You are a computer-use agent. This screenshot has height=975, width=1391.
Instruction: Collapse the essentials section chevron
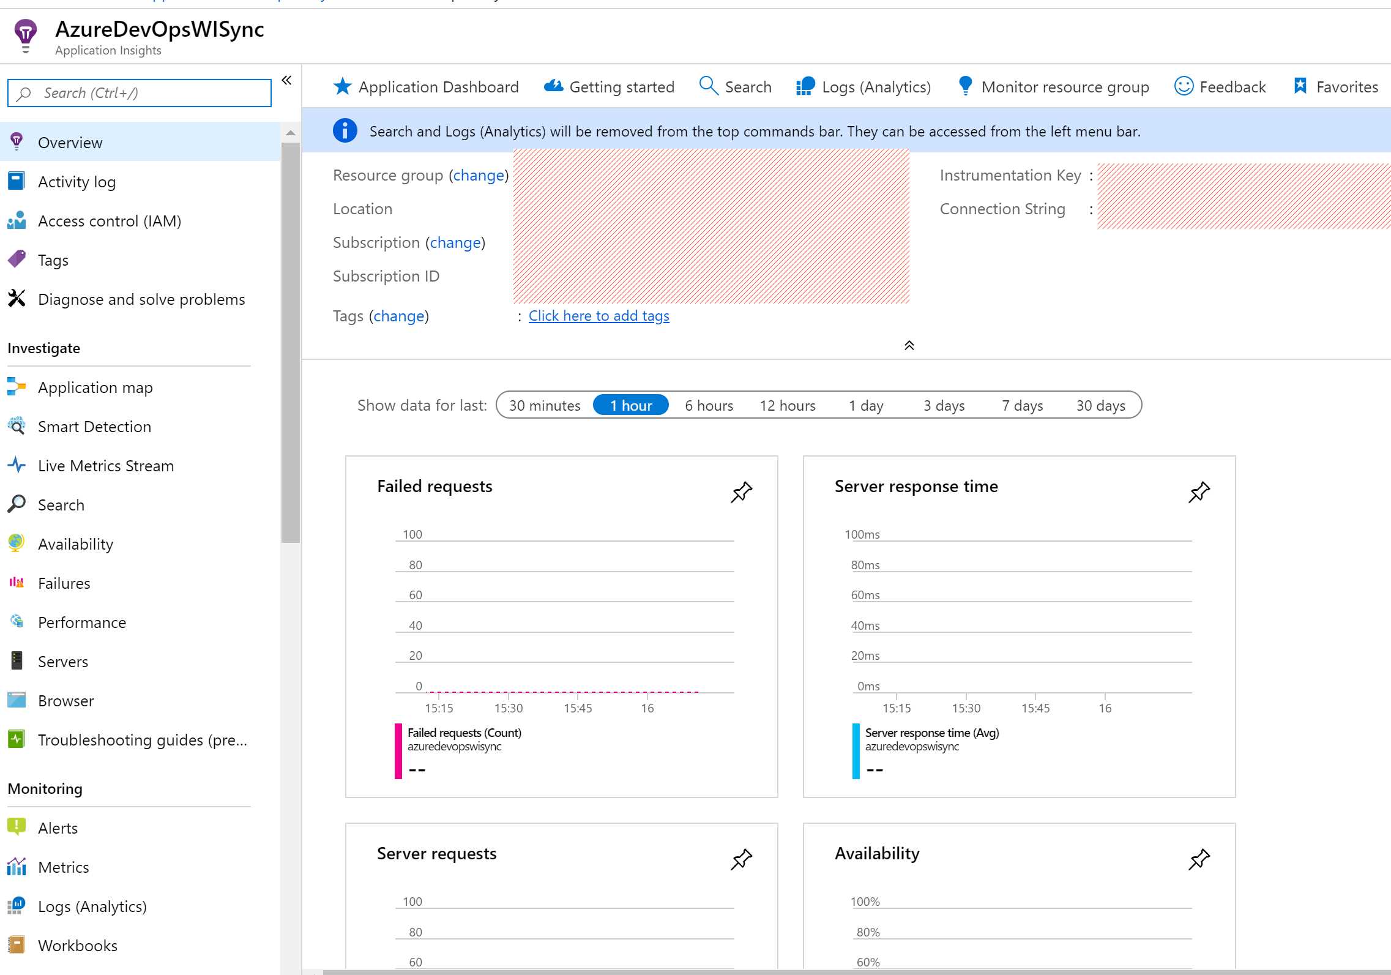tap(909, 345)
